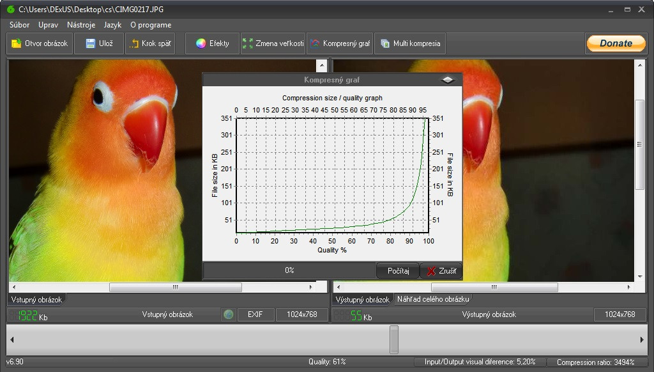
Task: Click the quality slider handle
Action: pyautogui.click(x=393, y=339)
